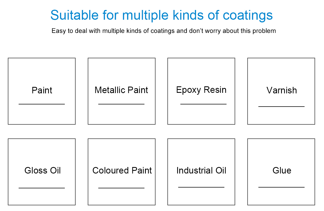
Task: Click the Gloss Oil box
Action: click(x=42, y=172)
